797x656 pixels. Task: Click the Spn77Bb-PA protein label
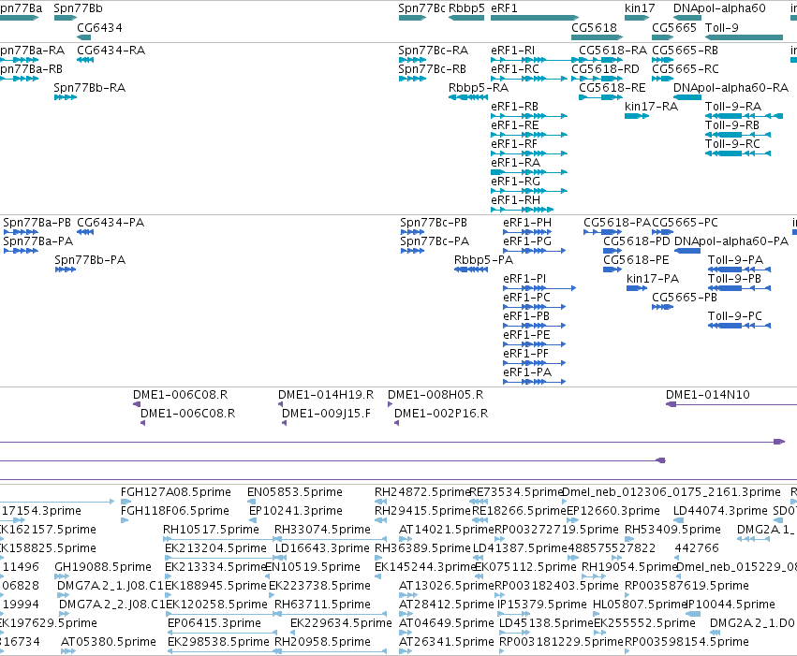[90, 260]
